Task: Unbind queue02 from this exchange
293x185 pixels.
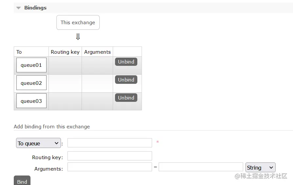Action: pos(126,80)
